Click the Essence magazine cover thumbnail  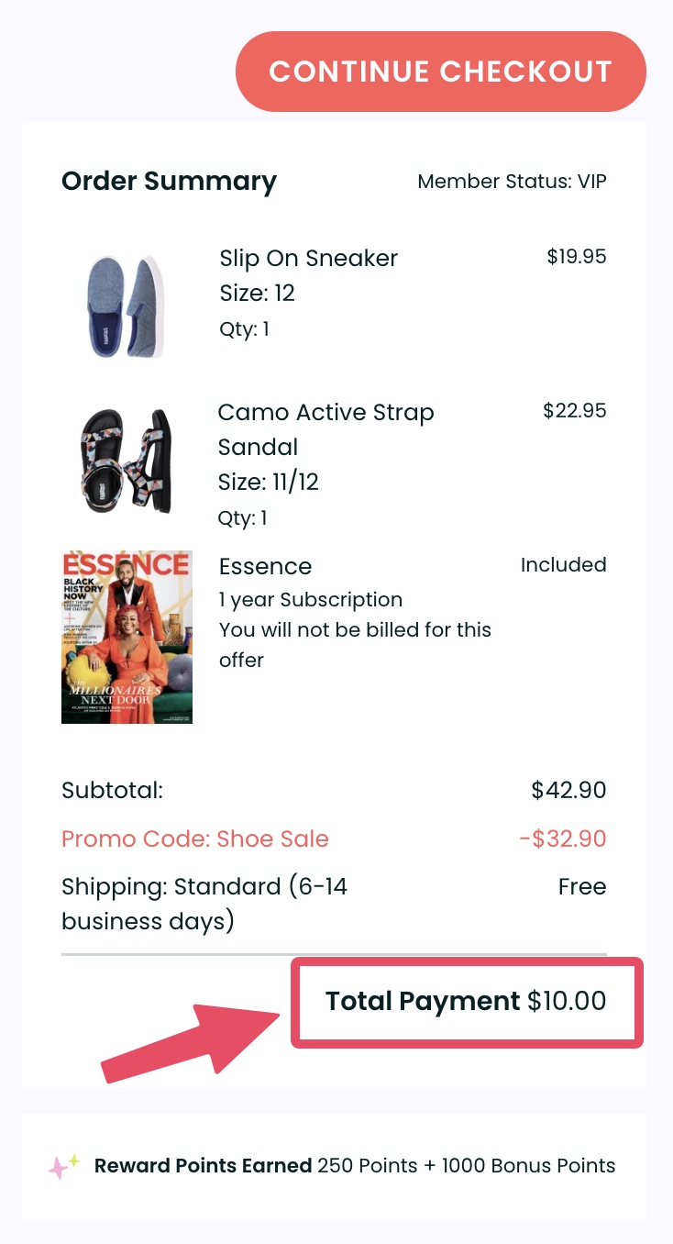127,637
